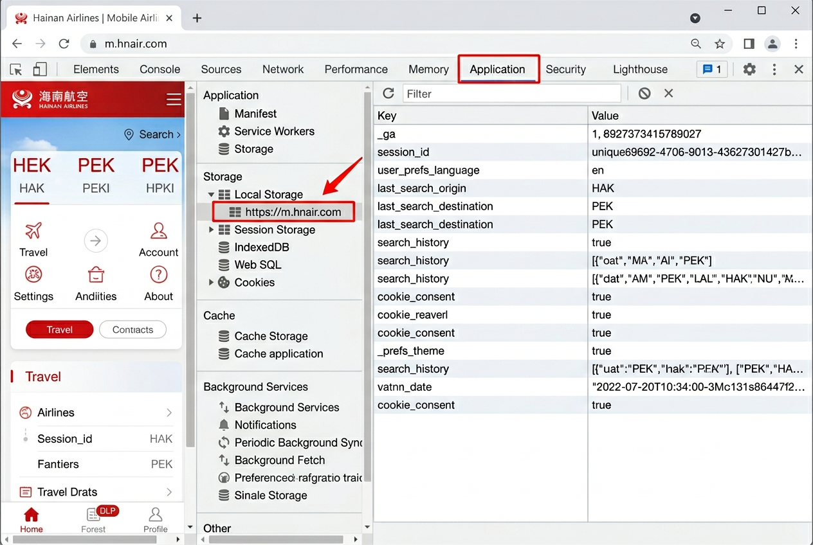The height and width of the screenshot is (545, 813).
Task: Switch to the Sources tab
Action: [x=221, y=69]
